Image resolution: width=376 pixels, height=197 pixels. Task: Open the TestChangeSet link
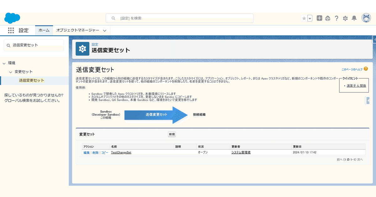tap(121, 152)
